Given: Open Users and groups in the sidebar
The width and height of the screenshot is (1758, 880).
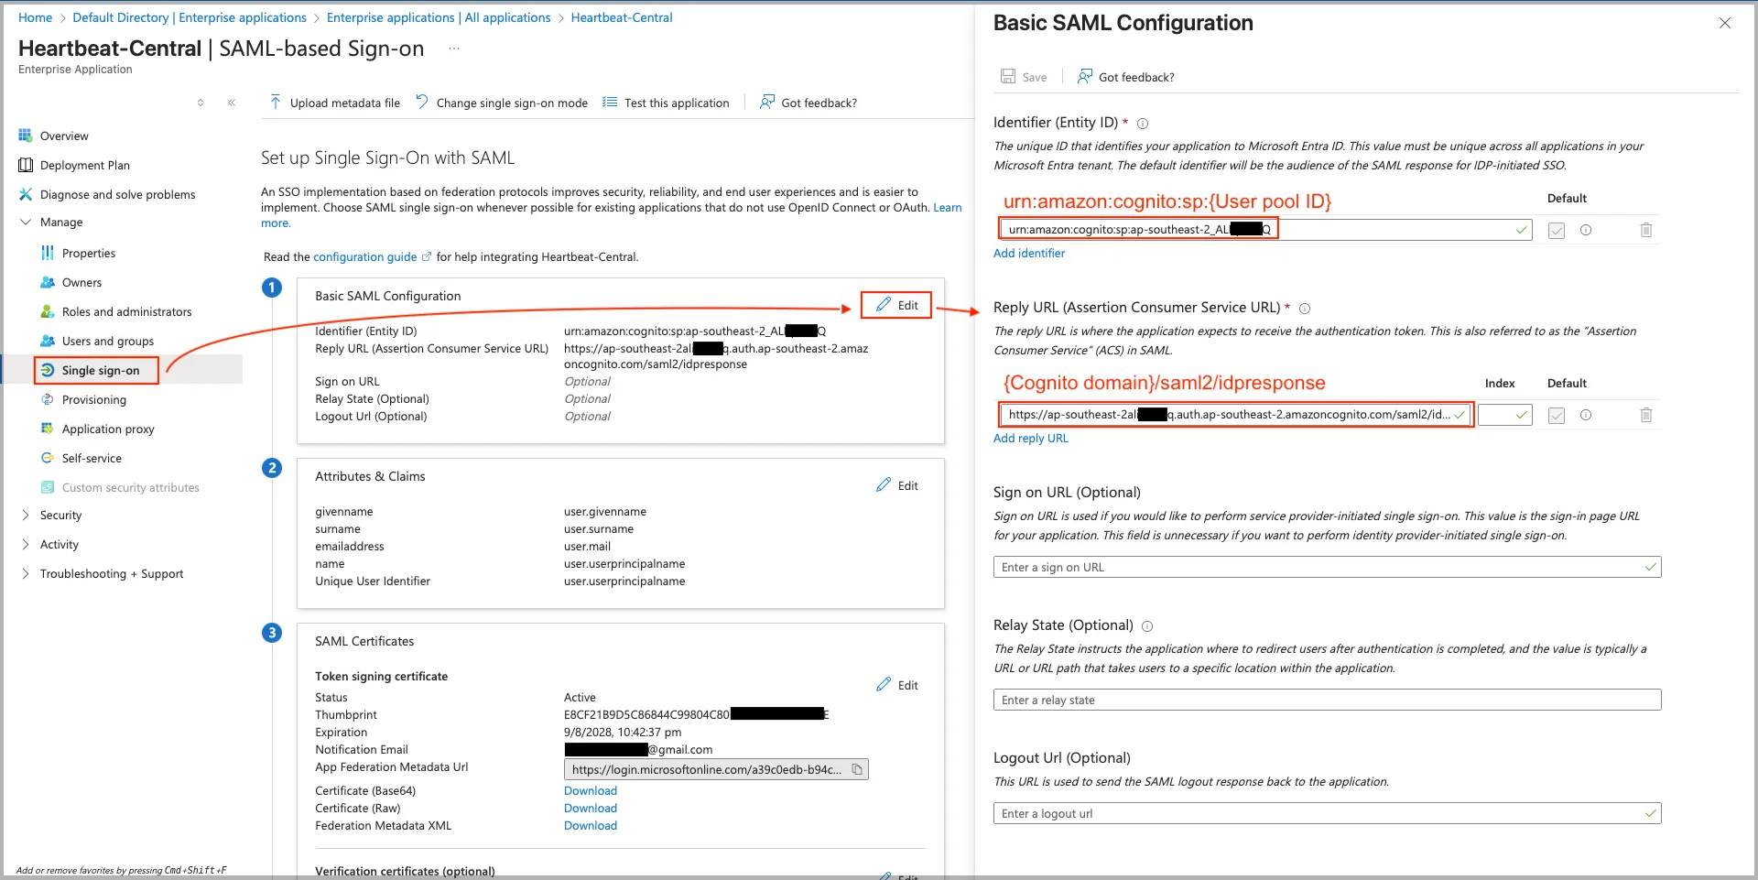Looking at the screenshot, I should pyautogui.click(x=107, y=341).
